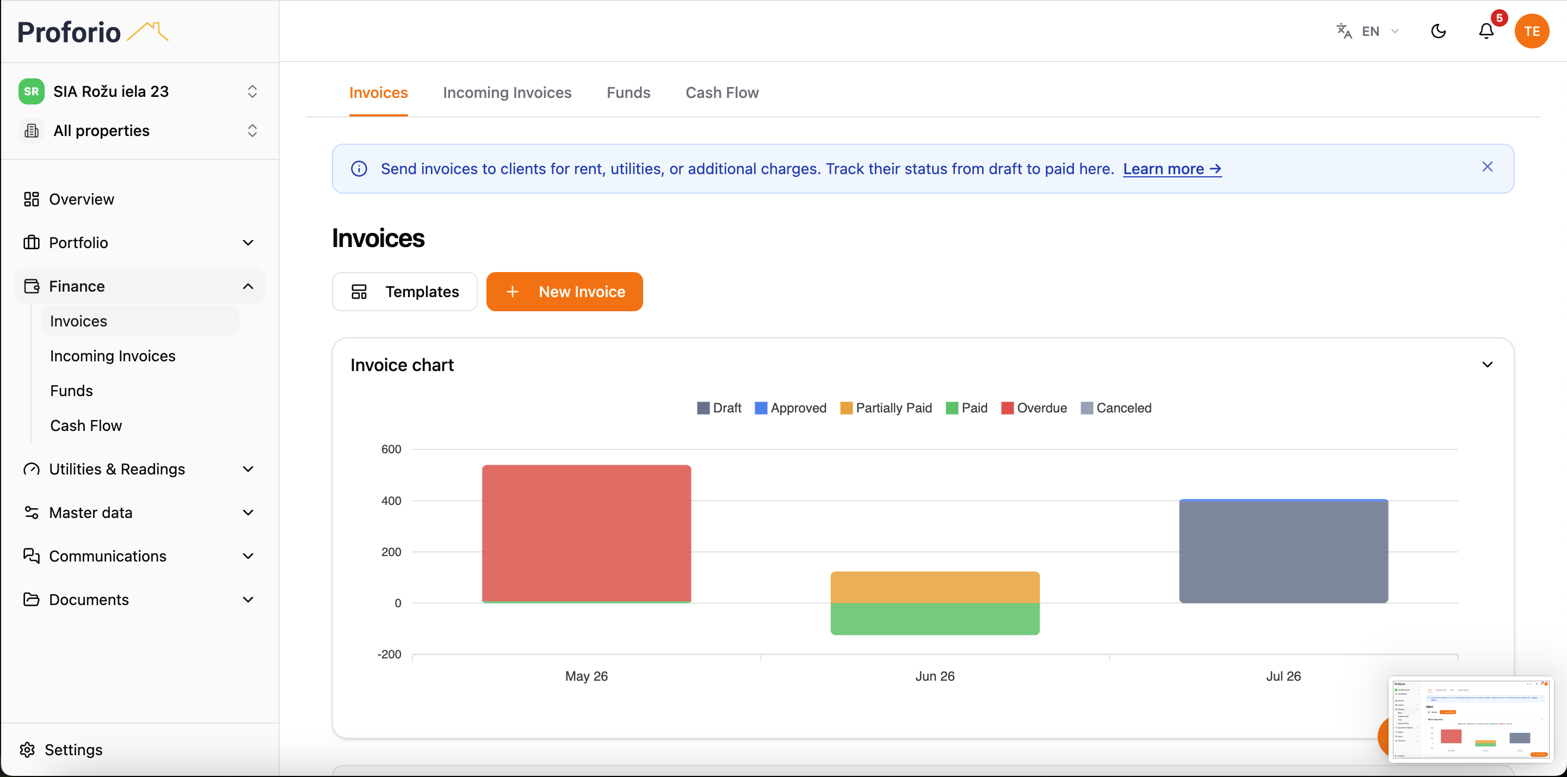
Task: Expand Utilities & Readings menu
Action: [x=248, y=469]
